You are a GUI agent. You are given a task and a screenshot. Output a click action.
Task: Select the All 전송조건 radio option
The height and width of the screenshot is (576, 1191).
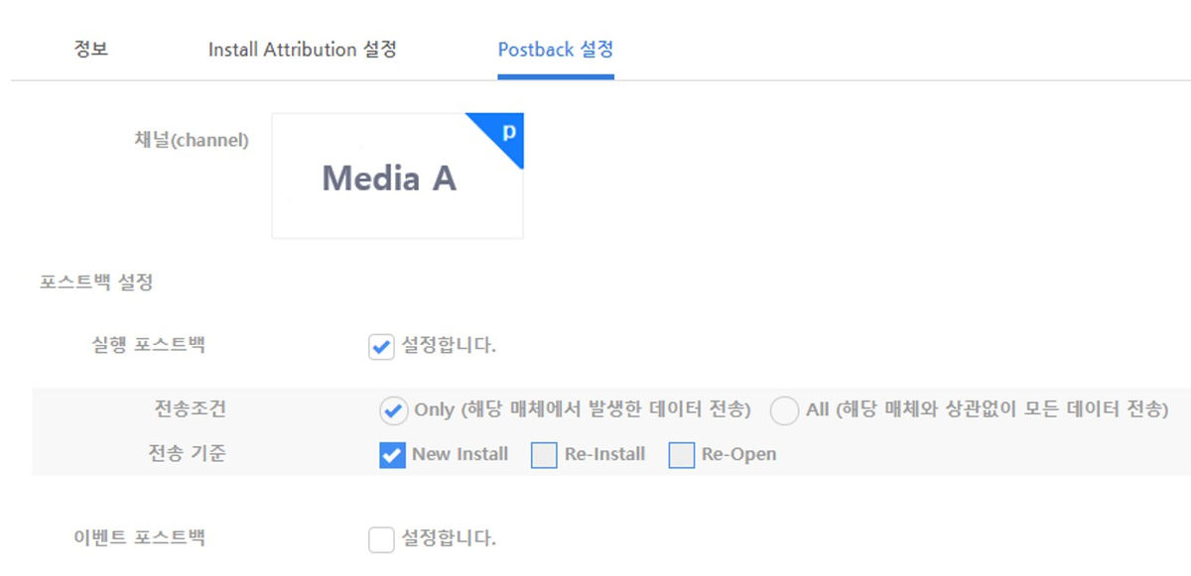(x=784, y=409)
